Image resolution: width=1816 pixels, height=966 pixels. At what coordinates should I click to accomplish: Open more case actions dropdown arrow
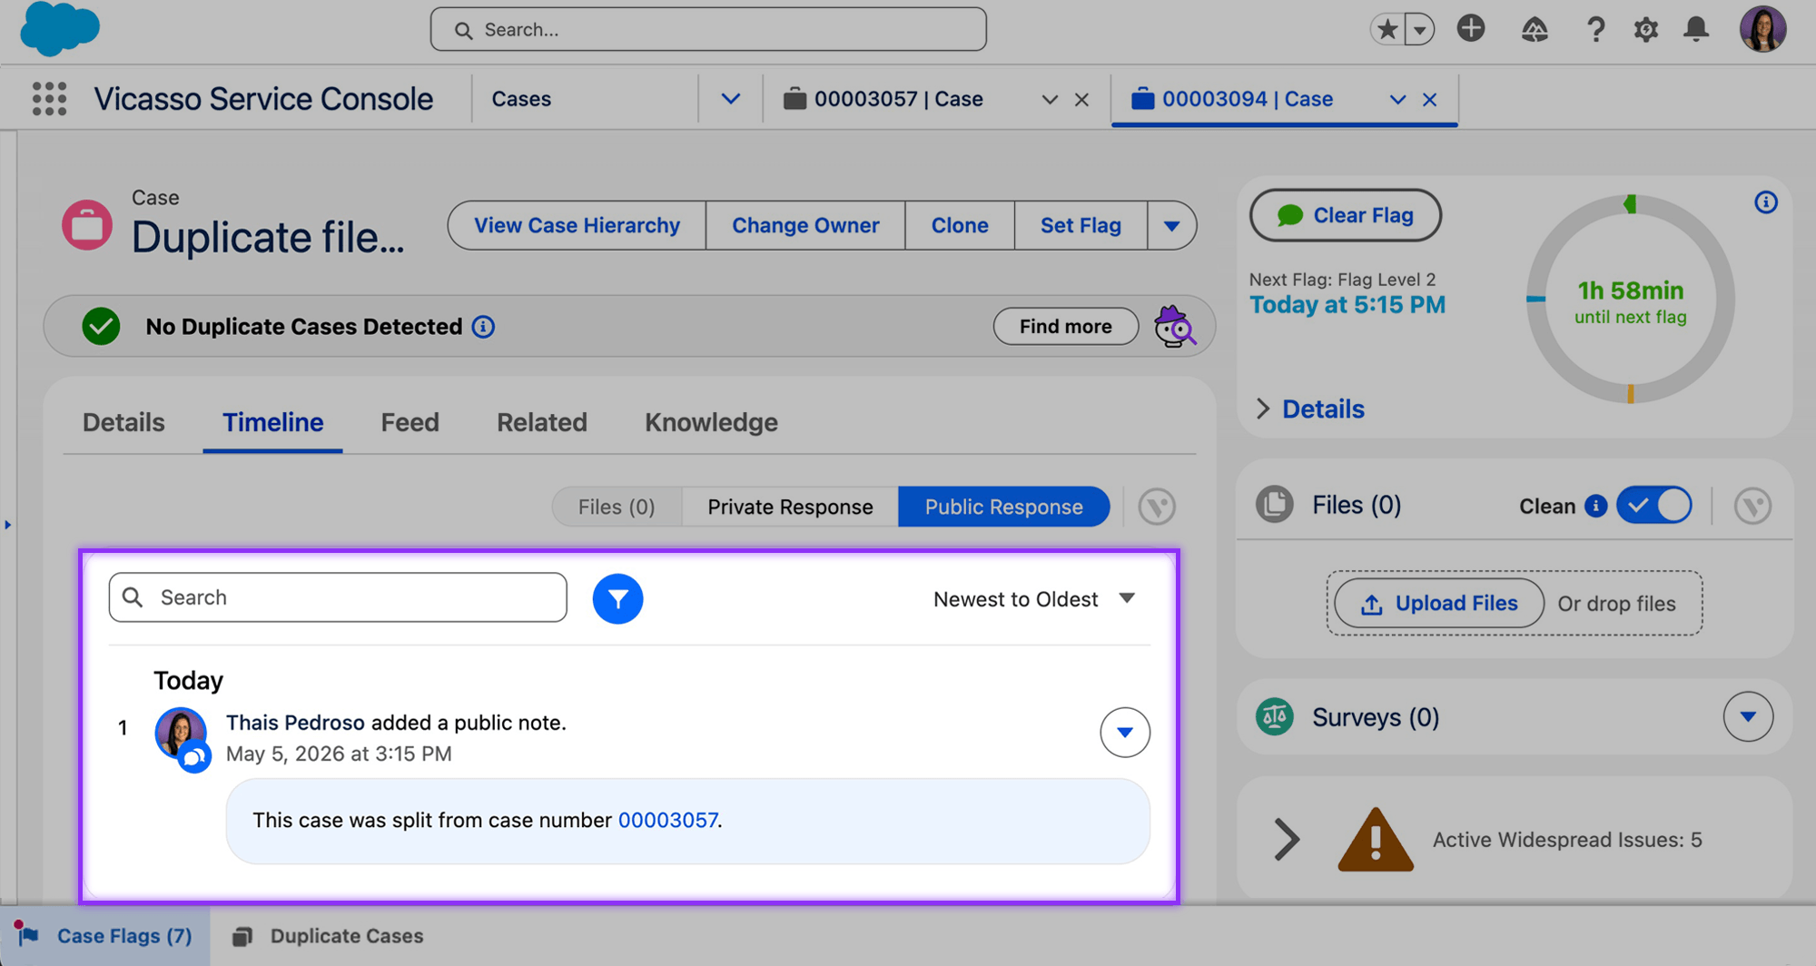pos(1171,225)
